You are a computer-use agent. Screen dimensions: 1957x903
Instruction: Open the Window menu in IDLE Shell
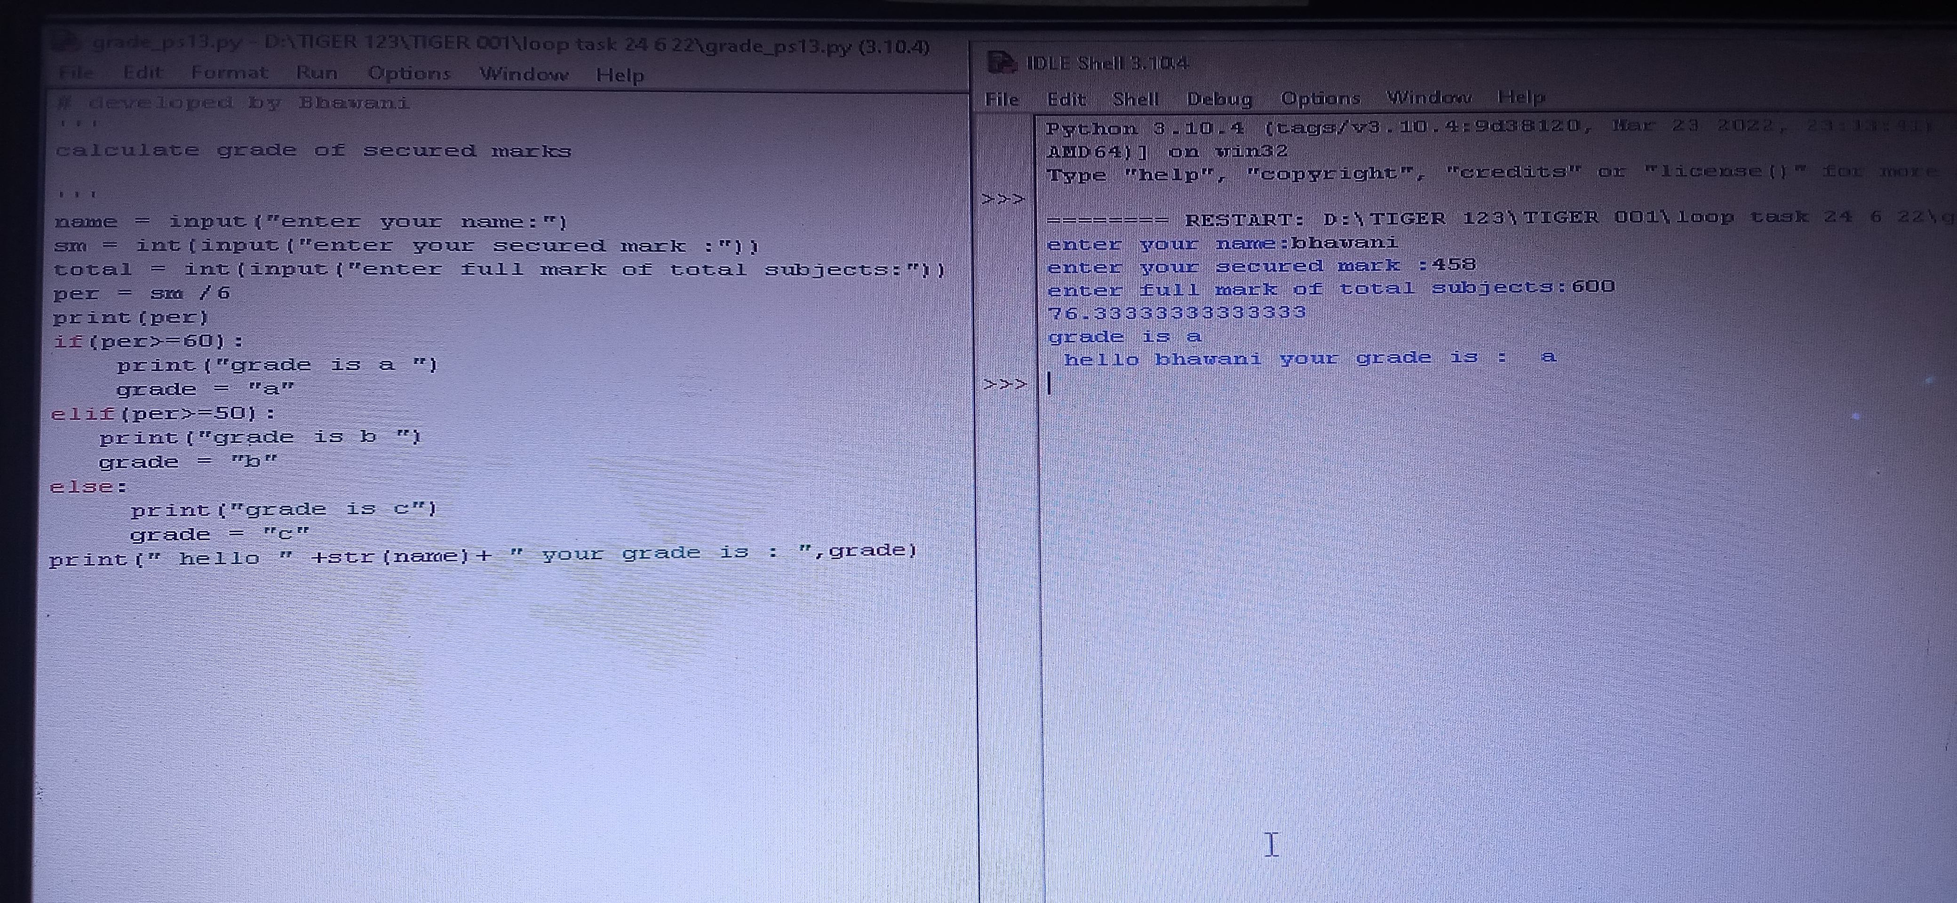point(1428,97)
